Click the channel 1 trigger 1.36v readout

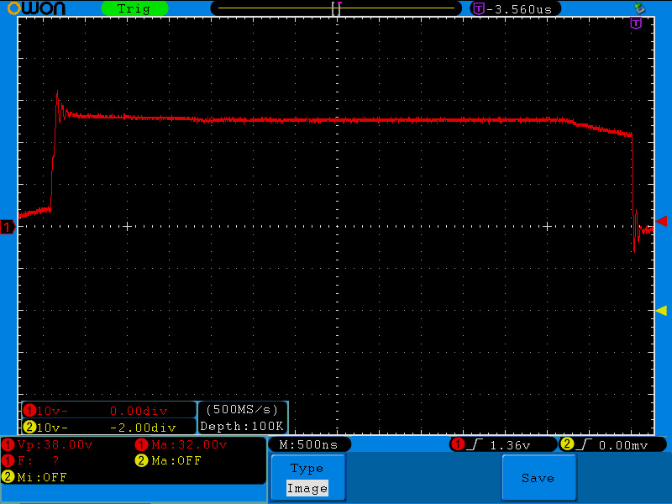click(x=503, y=444)
